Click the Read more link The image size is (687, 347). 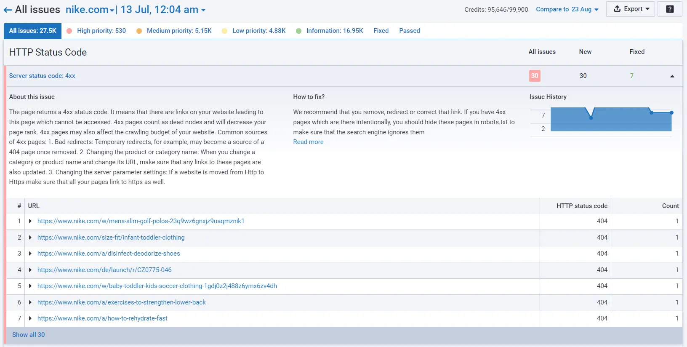click(x=309, y=142)
